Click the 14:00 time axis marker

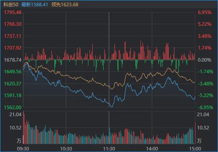click(x=152, y=149)
